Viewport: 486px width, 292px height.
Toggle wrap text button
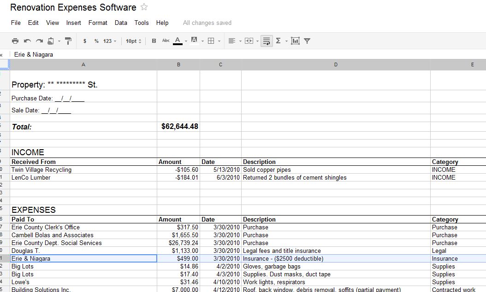[x=266, y=41]
